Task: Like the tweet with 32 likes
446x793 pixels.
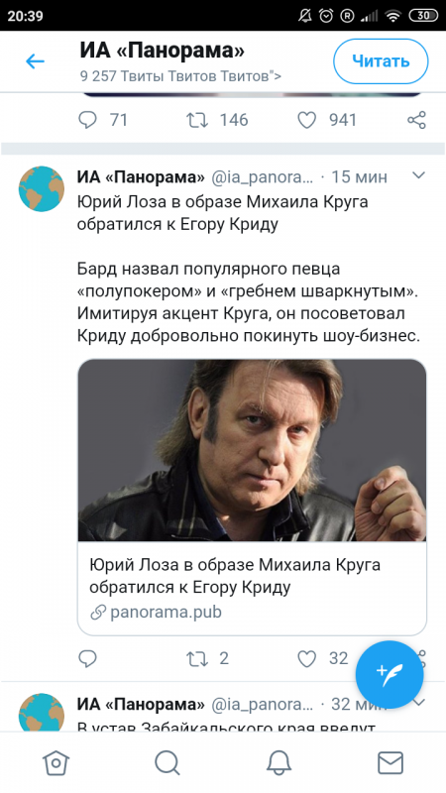Action: click(x=306, y=658)
